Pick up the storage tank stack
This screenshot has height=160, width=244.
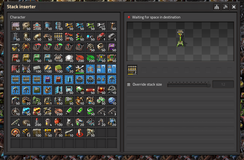coord(26,26)
